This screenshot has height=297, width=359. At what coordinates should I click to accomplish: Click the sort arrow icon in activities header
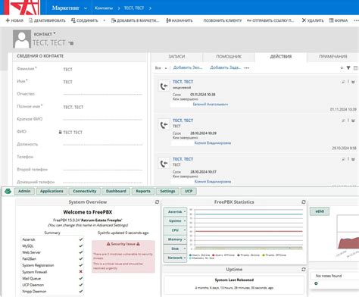coord(342,67)
